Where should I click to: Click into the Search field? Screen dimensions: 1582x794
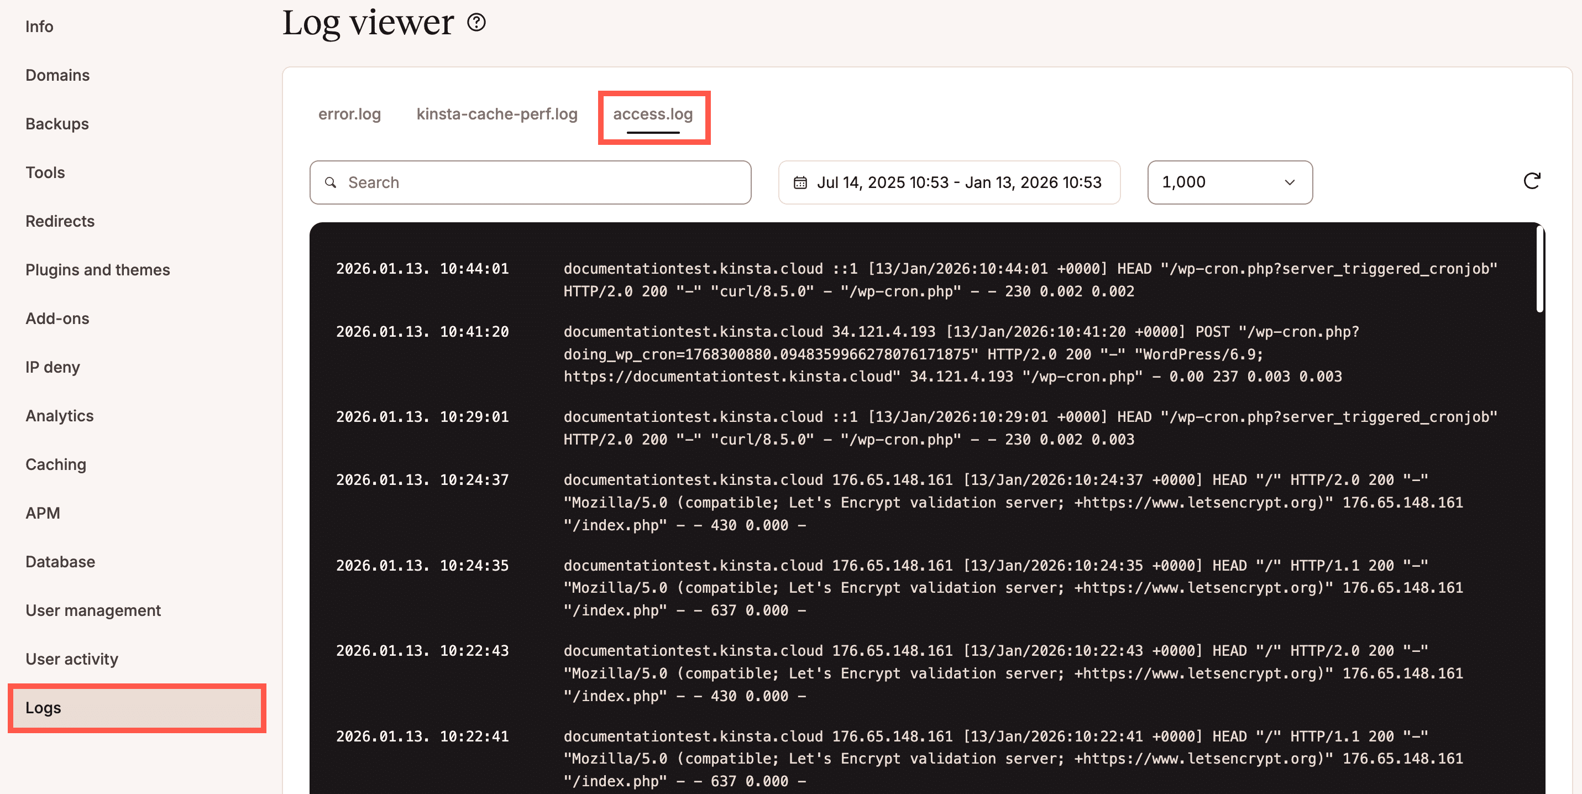coord(530,182)
